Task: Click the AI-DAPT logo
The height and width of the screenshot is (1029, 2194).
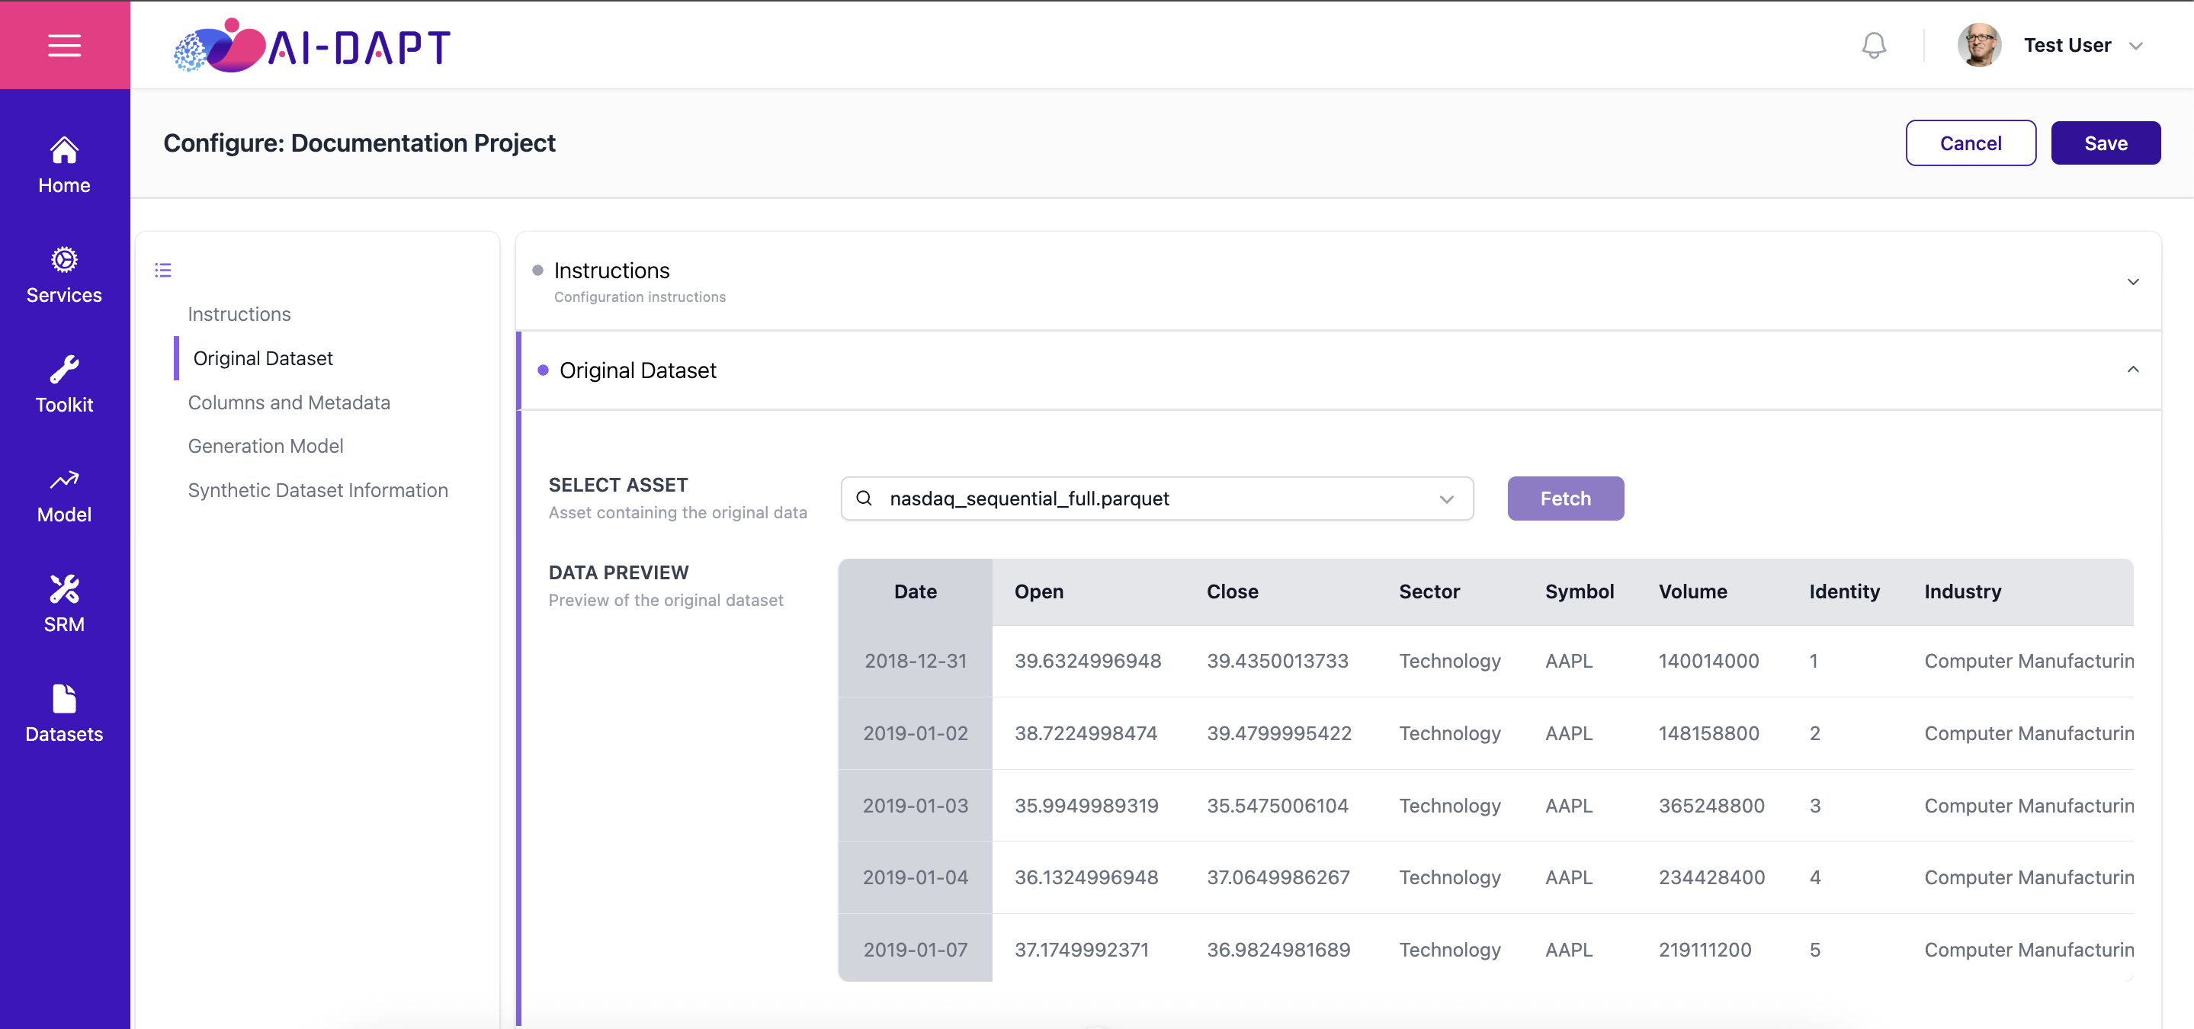Action: (x=312, y=45)
